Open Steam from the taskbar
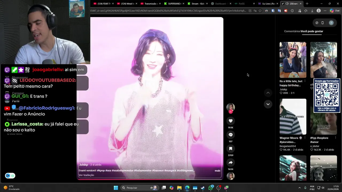 [203, 188]
